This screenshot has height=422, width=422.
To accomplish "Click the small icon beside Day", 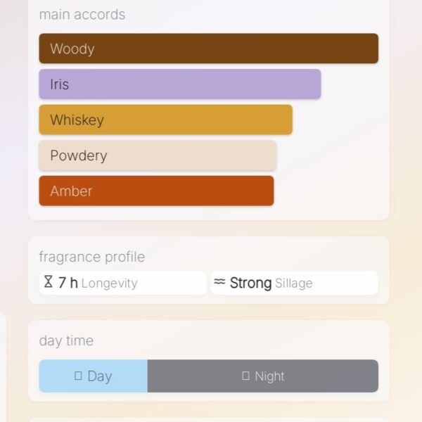I will click(78, 376).
